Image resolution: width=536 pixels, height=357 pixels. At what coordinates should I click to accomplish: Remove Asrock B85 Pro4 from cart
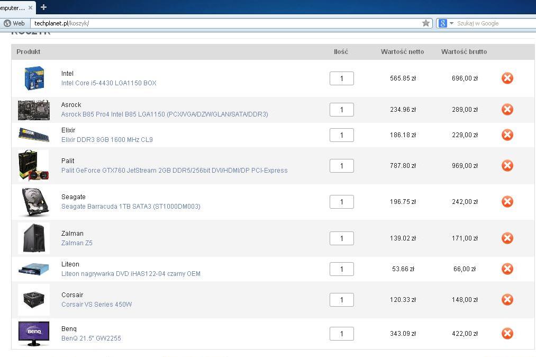coord(507,109)
